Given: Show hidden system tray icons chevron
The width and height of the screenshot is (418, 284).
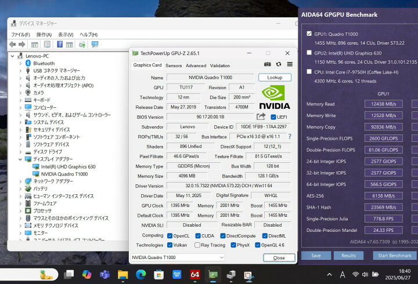Looking at the screenshot, I should click(330, 274).
